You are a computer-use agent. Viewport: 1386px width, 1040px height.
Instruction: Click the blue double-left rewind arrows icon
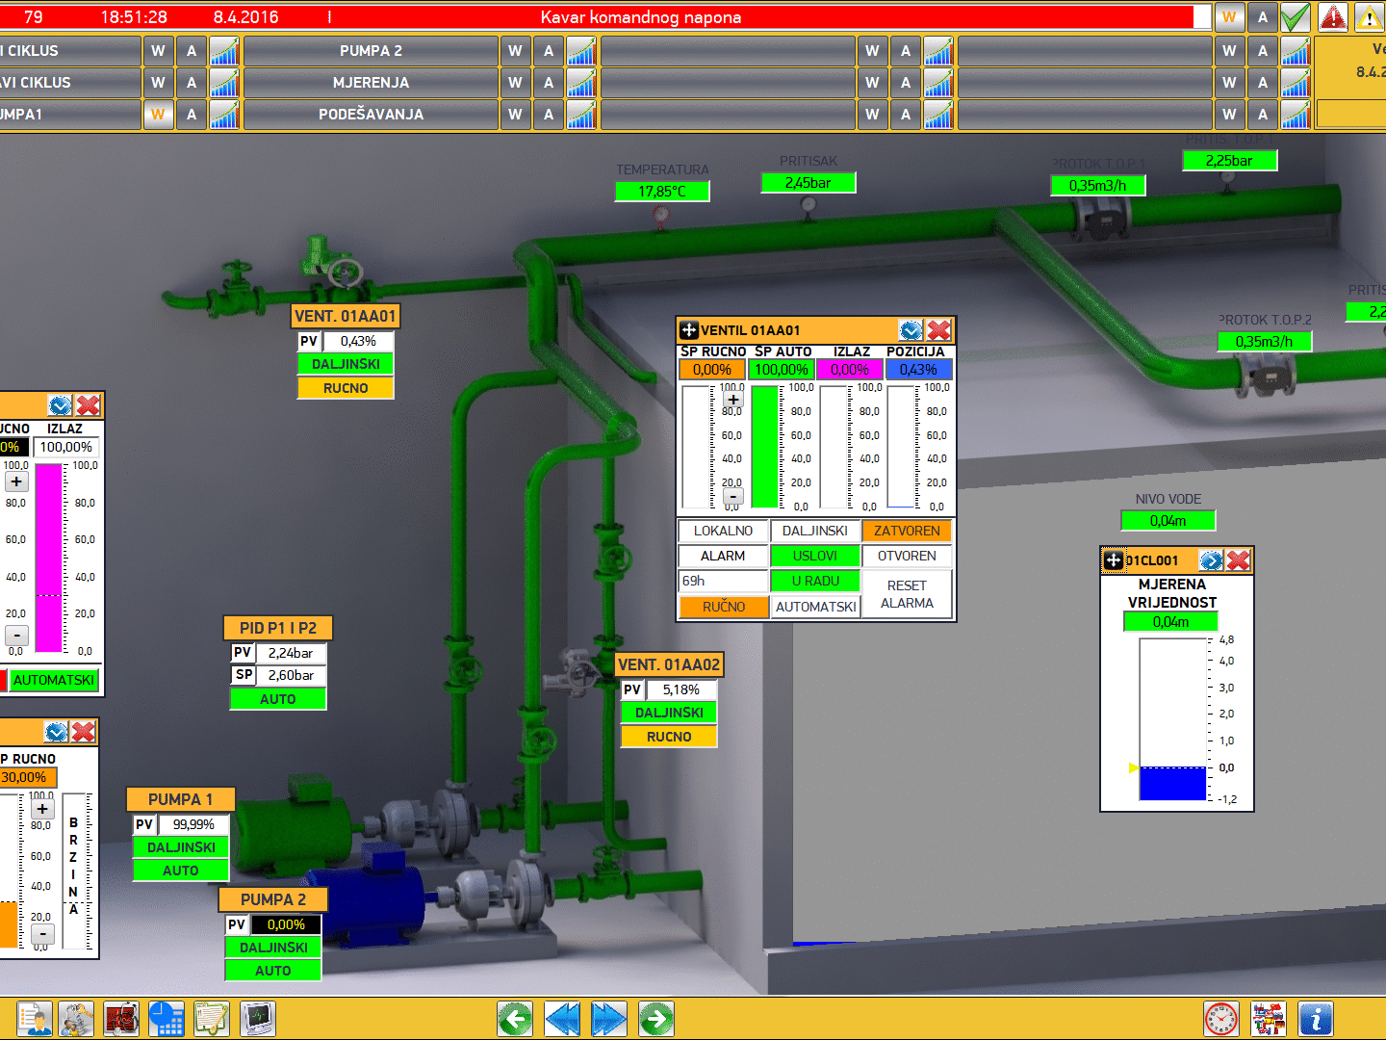562,1019
